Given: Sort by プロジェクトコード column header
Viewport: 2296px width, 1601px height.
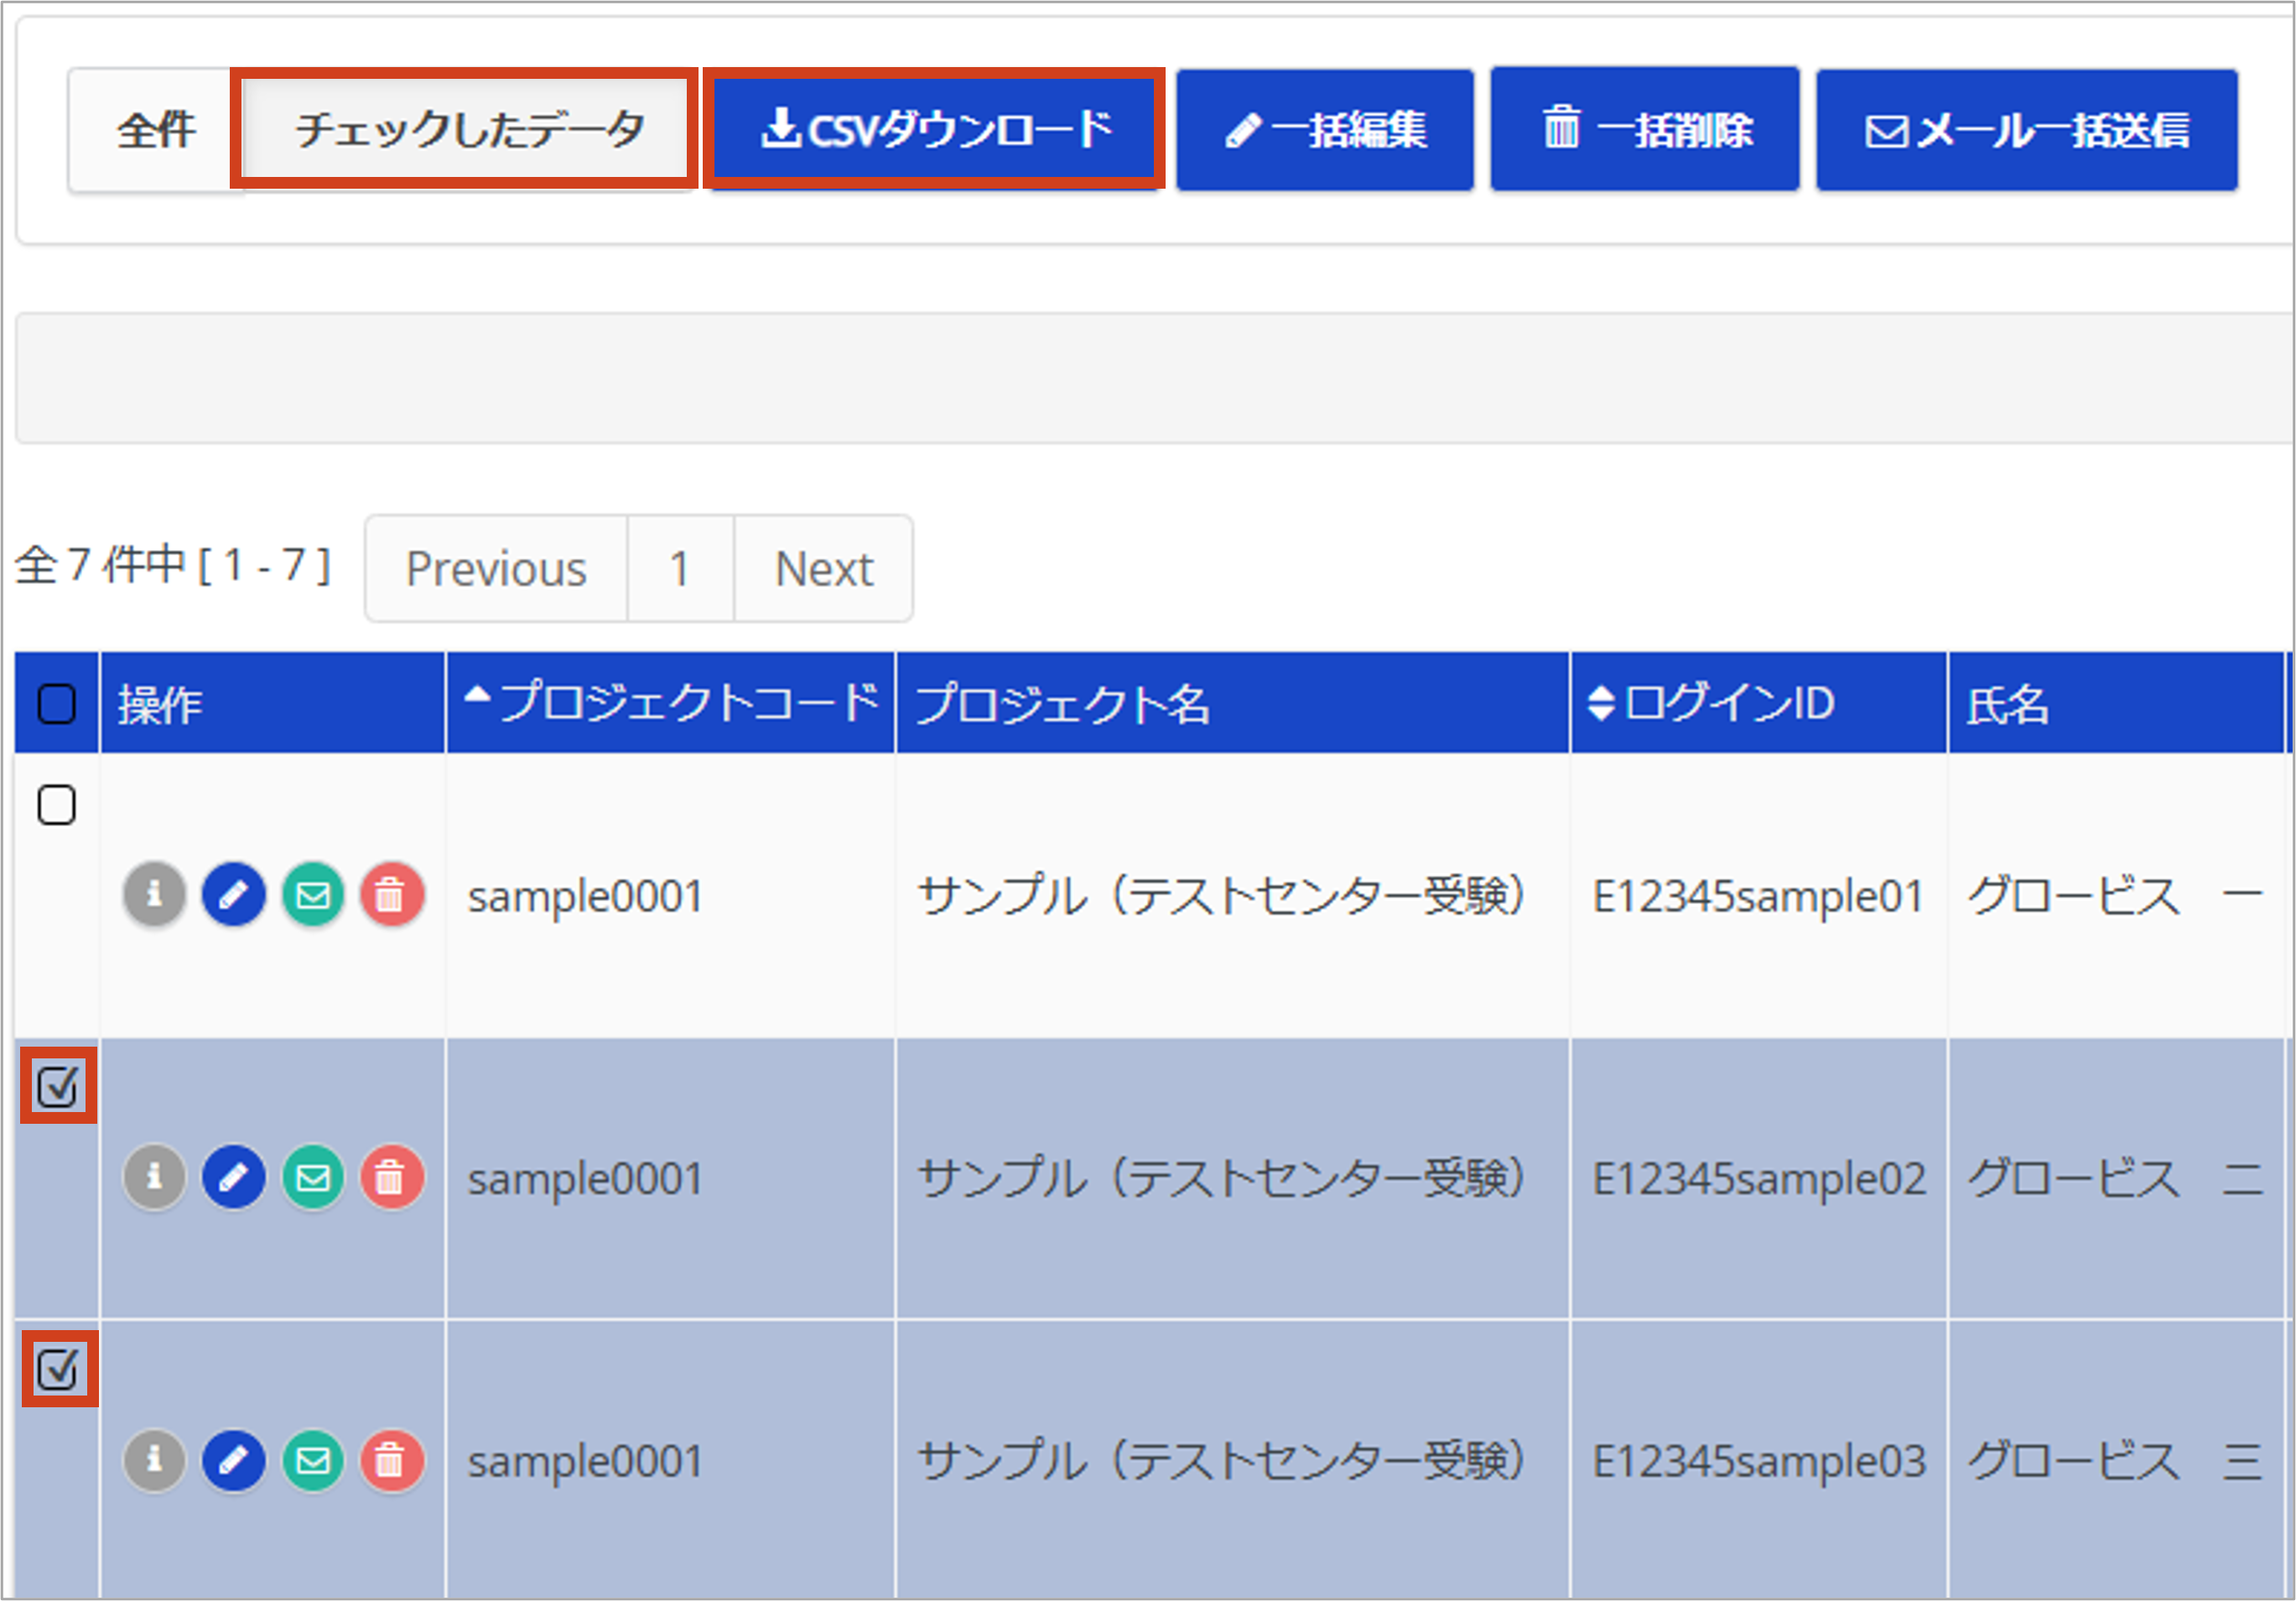Looking at the screenshot, I should (x=670, y=703).
